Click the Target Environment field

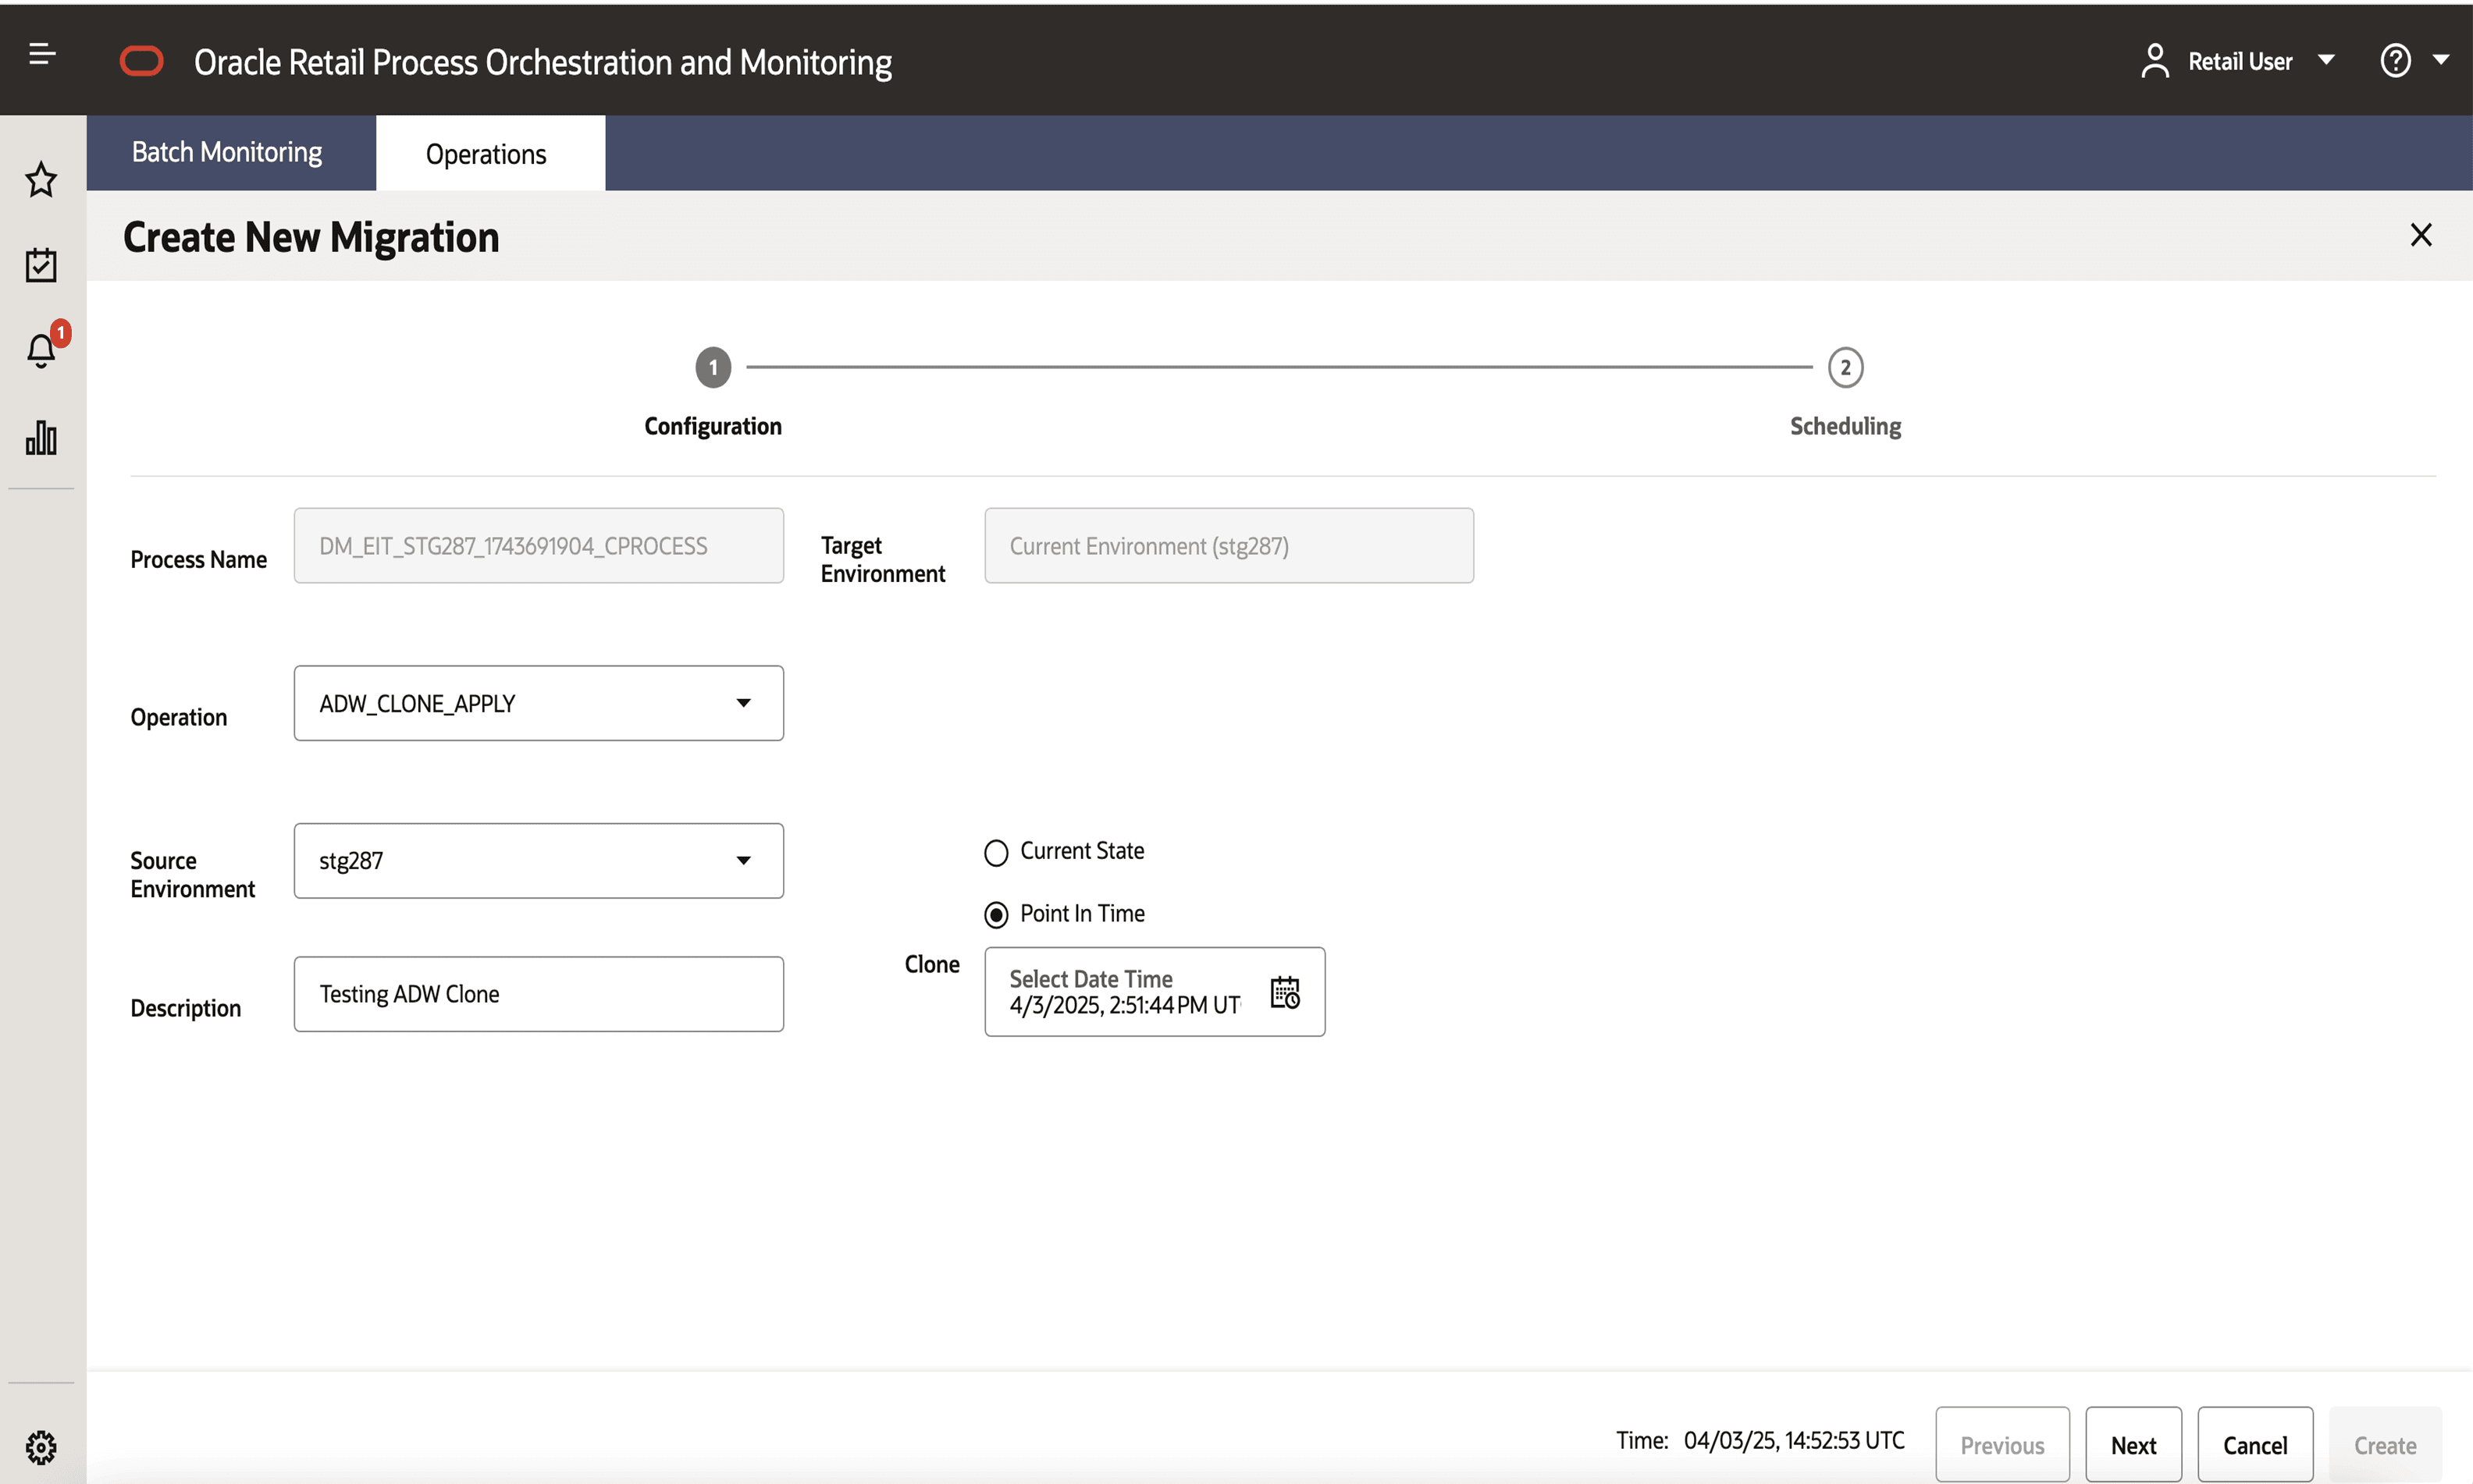point(1229,546)
